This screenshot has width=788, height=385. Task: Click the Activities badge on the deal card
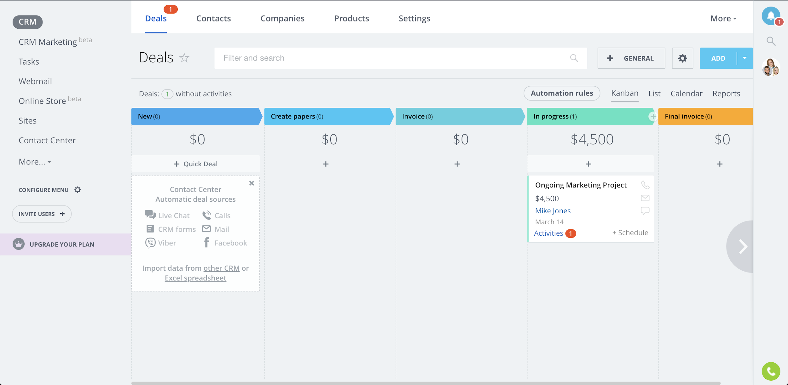coord(571,233)
